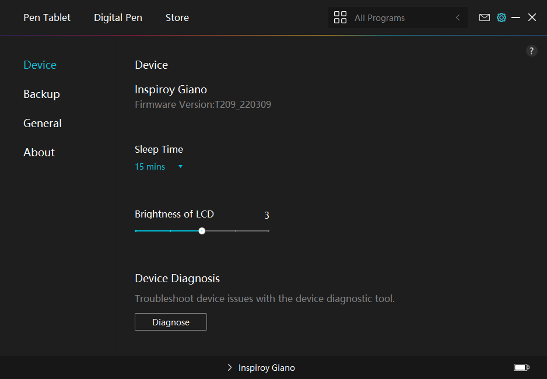Open the Store tab

(177, 17)
